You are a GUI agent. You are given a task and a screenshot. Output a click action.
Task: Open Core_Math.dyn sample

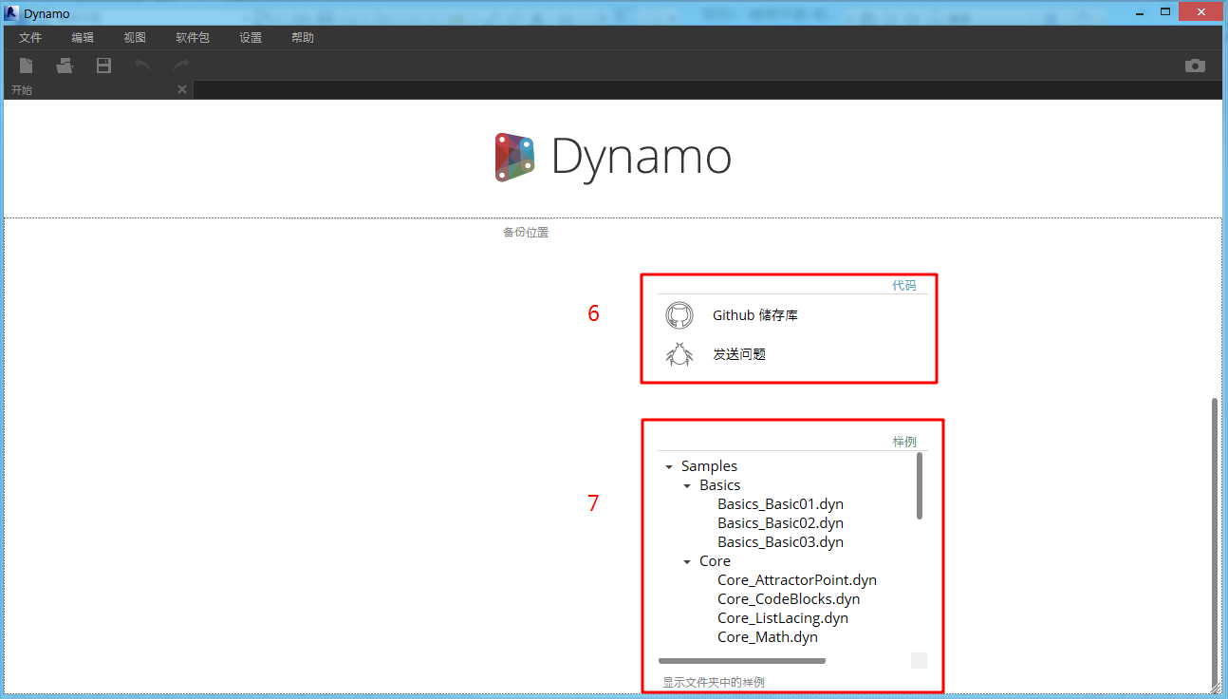pyautogui.click(x=768, y=637)
